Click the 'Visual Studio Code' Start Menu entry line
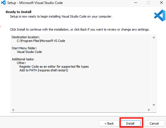Viewport: 166px width, 128px height. tap(29, 52)
